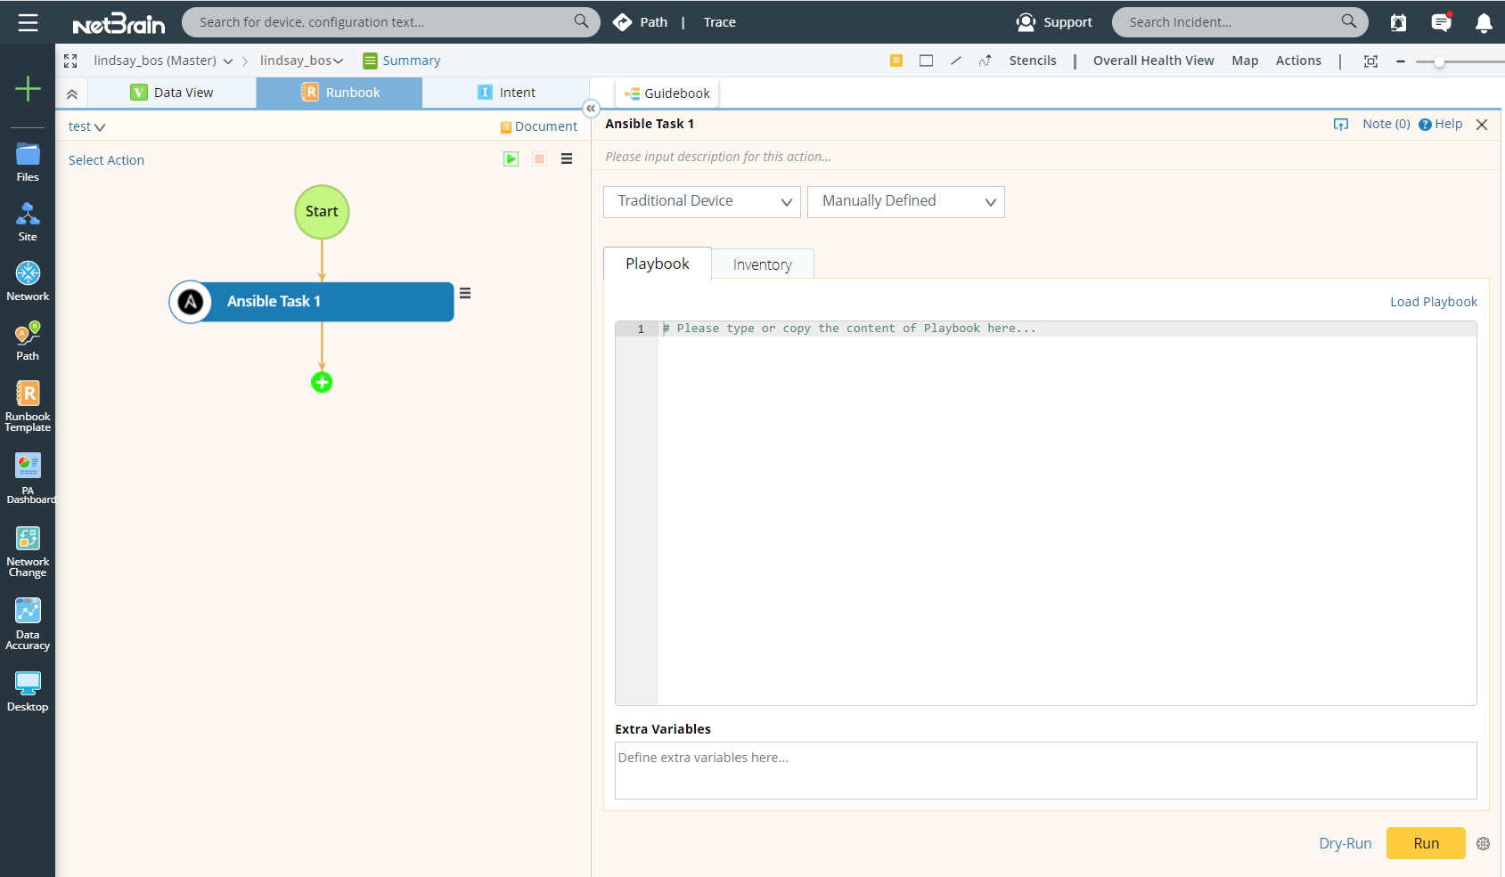Click the green plus add icon in sidebar
1505x877 pixels.
pos(28,88)
